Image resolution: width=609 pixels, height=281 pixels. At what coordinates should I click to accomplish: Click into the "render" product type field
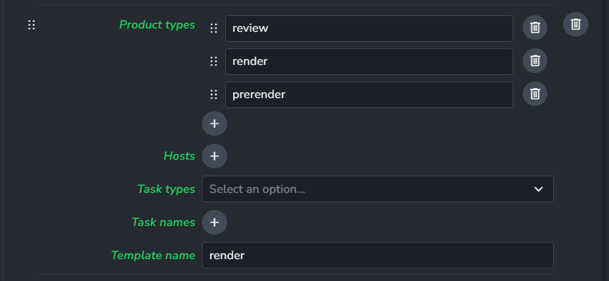click(x=369, y=62)
